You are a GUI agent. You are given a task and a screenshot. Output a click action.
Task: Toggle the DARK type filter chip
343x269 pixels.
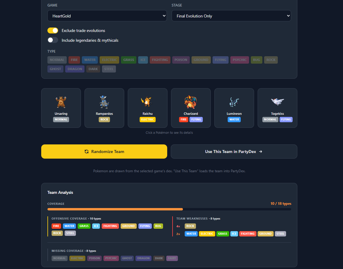[x=93, y=69]
